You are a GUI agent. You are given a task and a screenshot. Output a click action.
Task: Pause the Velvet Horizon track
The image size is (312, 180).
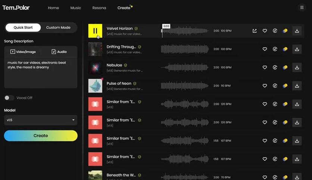pos(95,31)
